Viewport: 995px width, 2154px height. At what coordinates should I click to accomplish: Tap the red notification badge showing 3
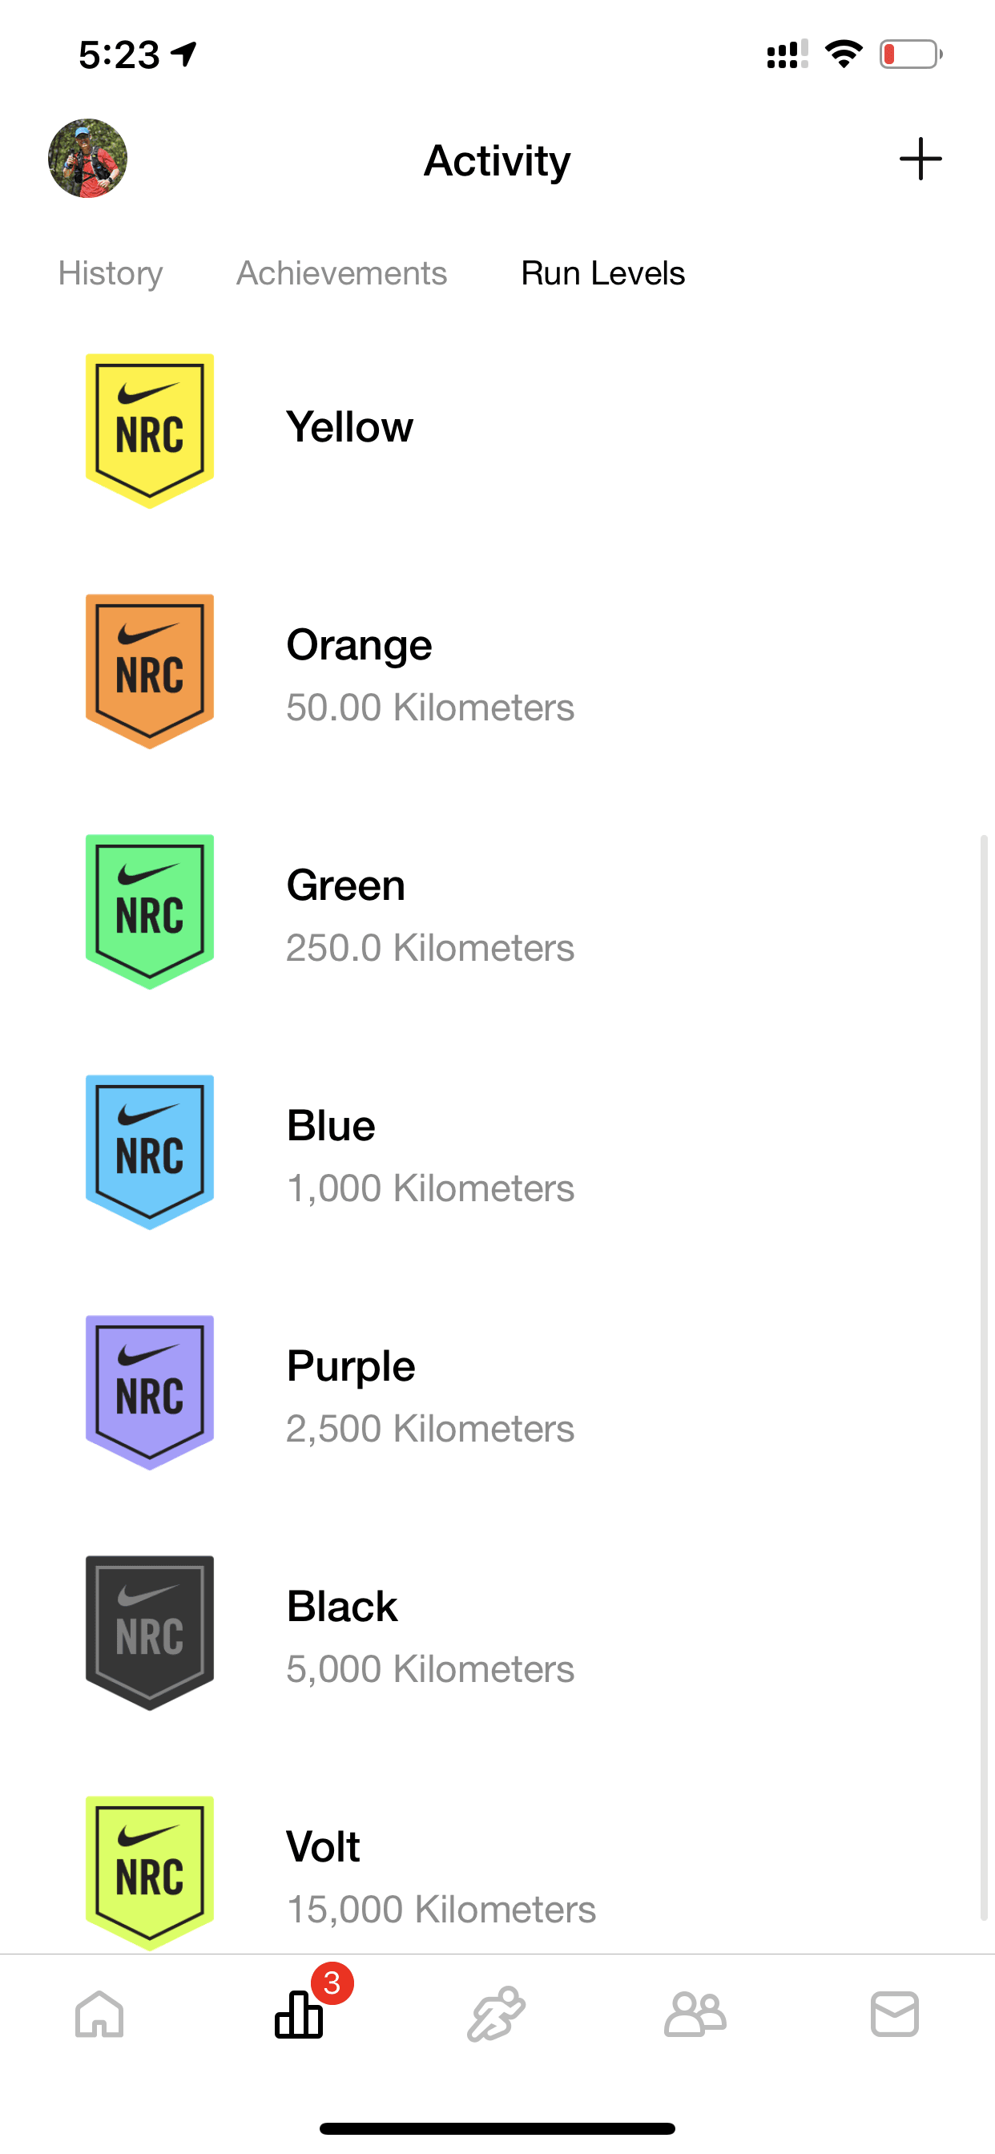pyautogui.click(x=332, y=1983)
